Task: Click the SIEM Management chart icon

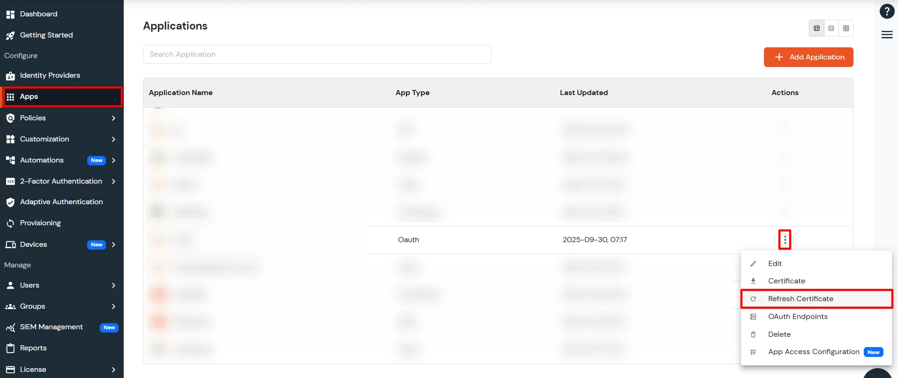Action: [x=10, y=327]
